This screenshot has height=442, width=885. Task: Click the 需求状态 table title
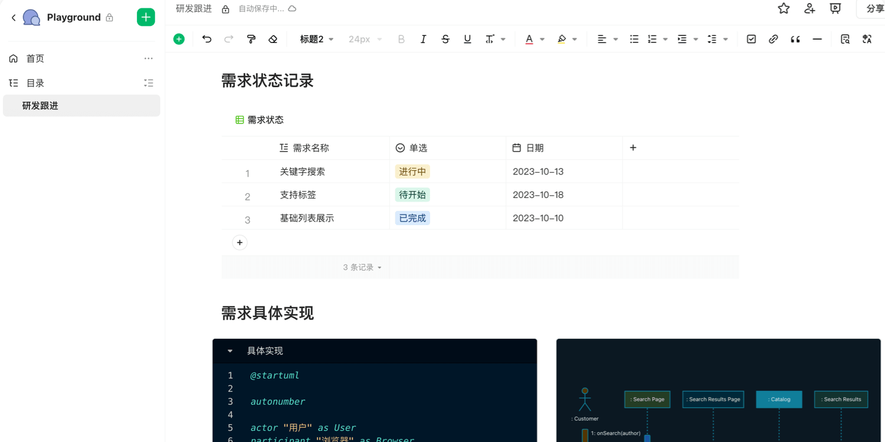(265, 120)
